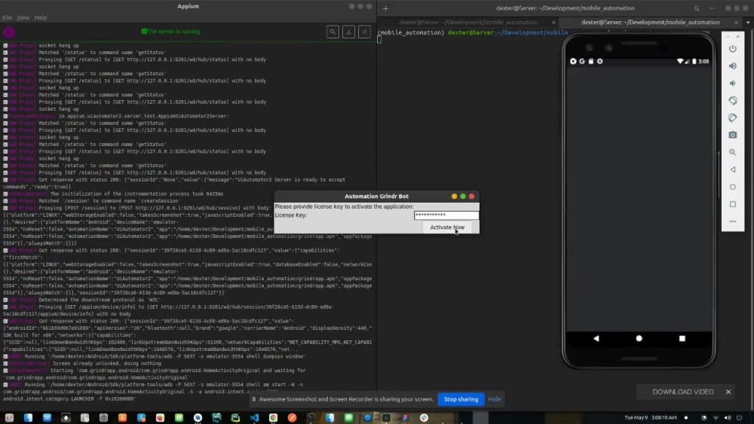Tap the Android back button on phone screen

click(x=596, y=339)
